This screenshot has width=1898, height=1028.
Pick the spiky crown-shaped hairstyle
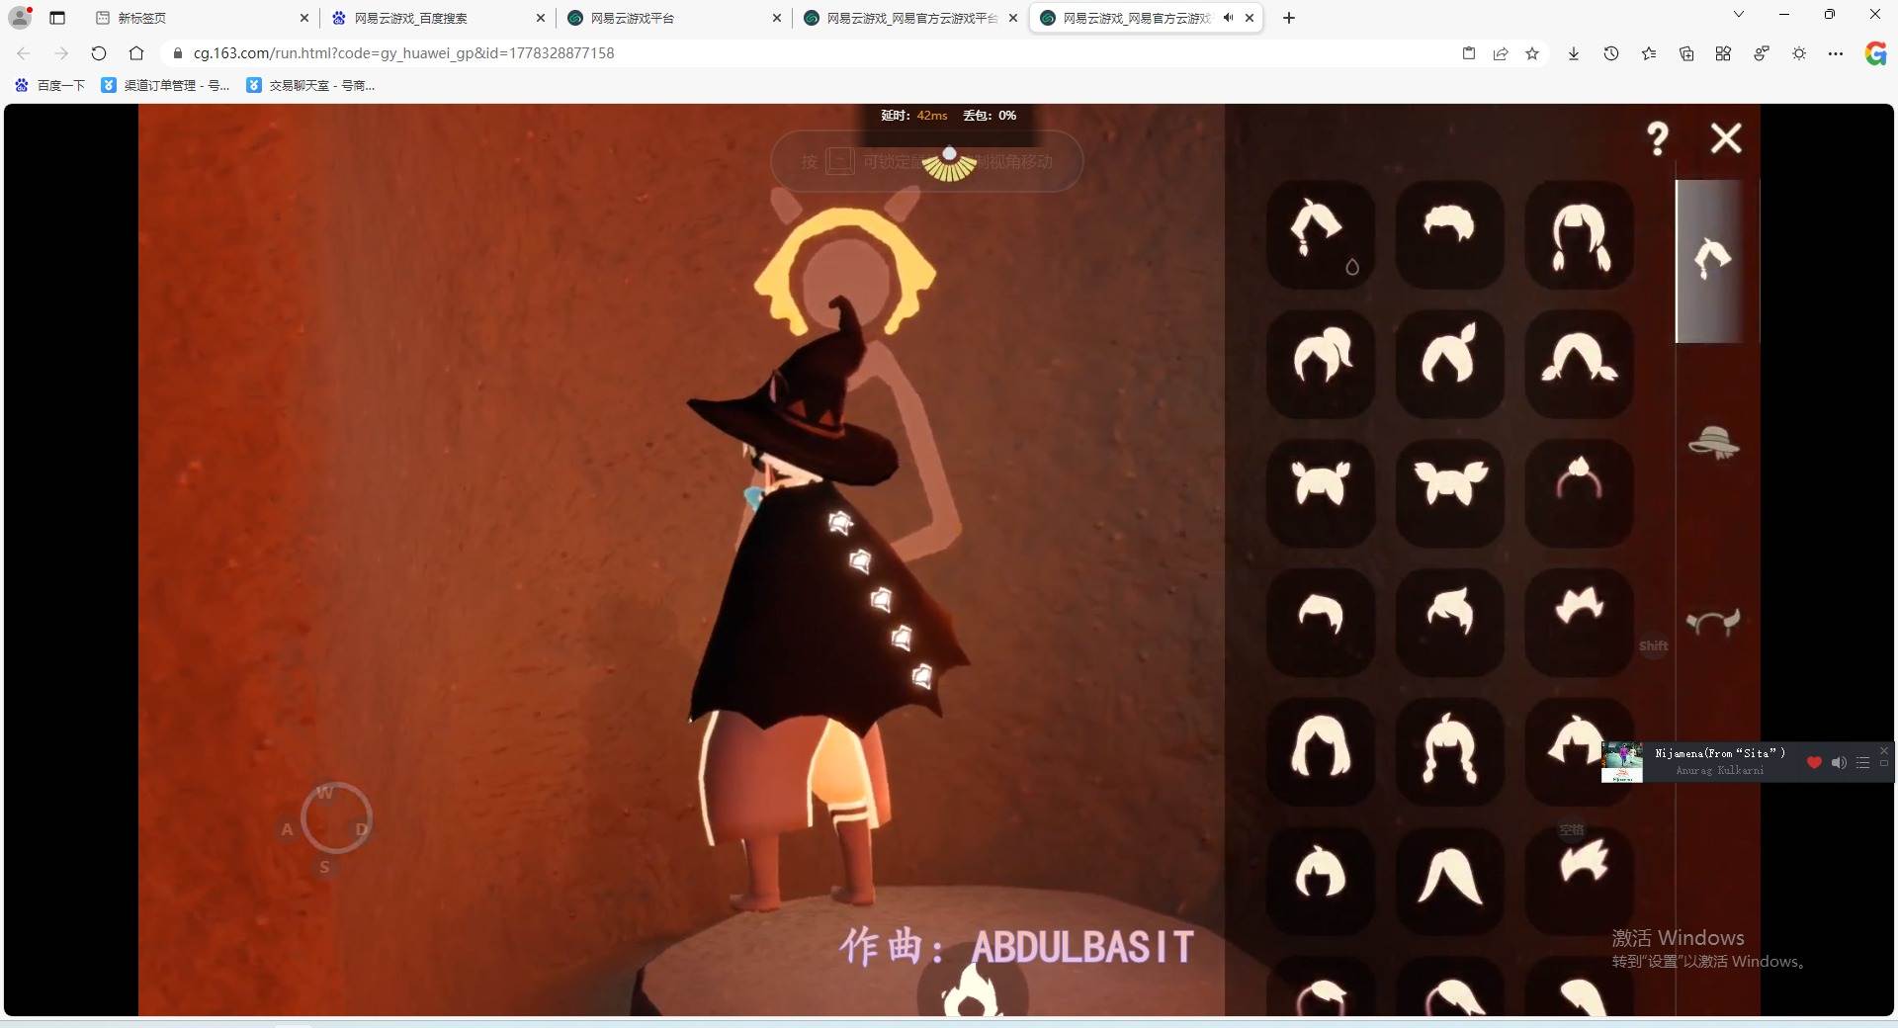point(1579,623)
